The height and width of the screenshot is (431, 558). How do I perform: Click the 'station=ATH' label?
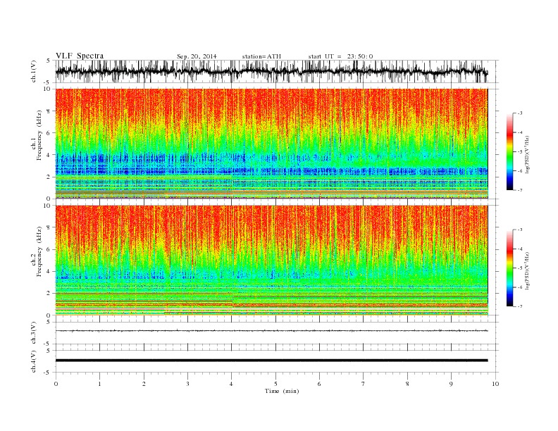(x=261, y=56)
